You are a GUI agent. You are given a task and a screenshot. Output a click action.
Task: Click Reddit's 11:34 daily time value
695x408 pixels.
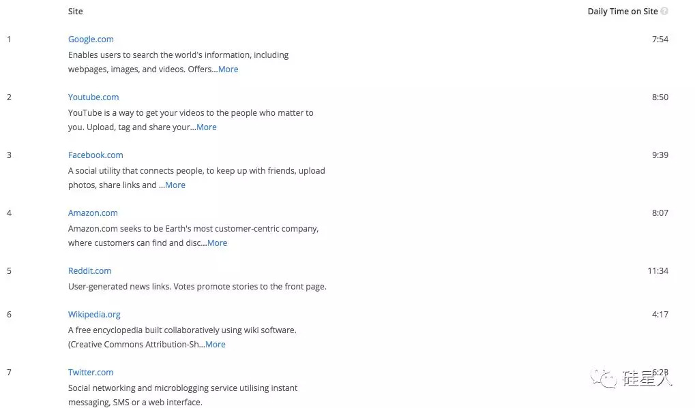[657, 271]
